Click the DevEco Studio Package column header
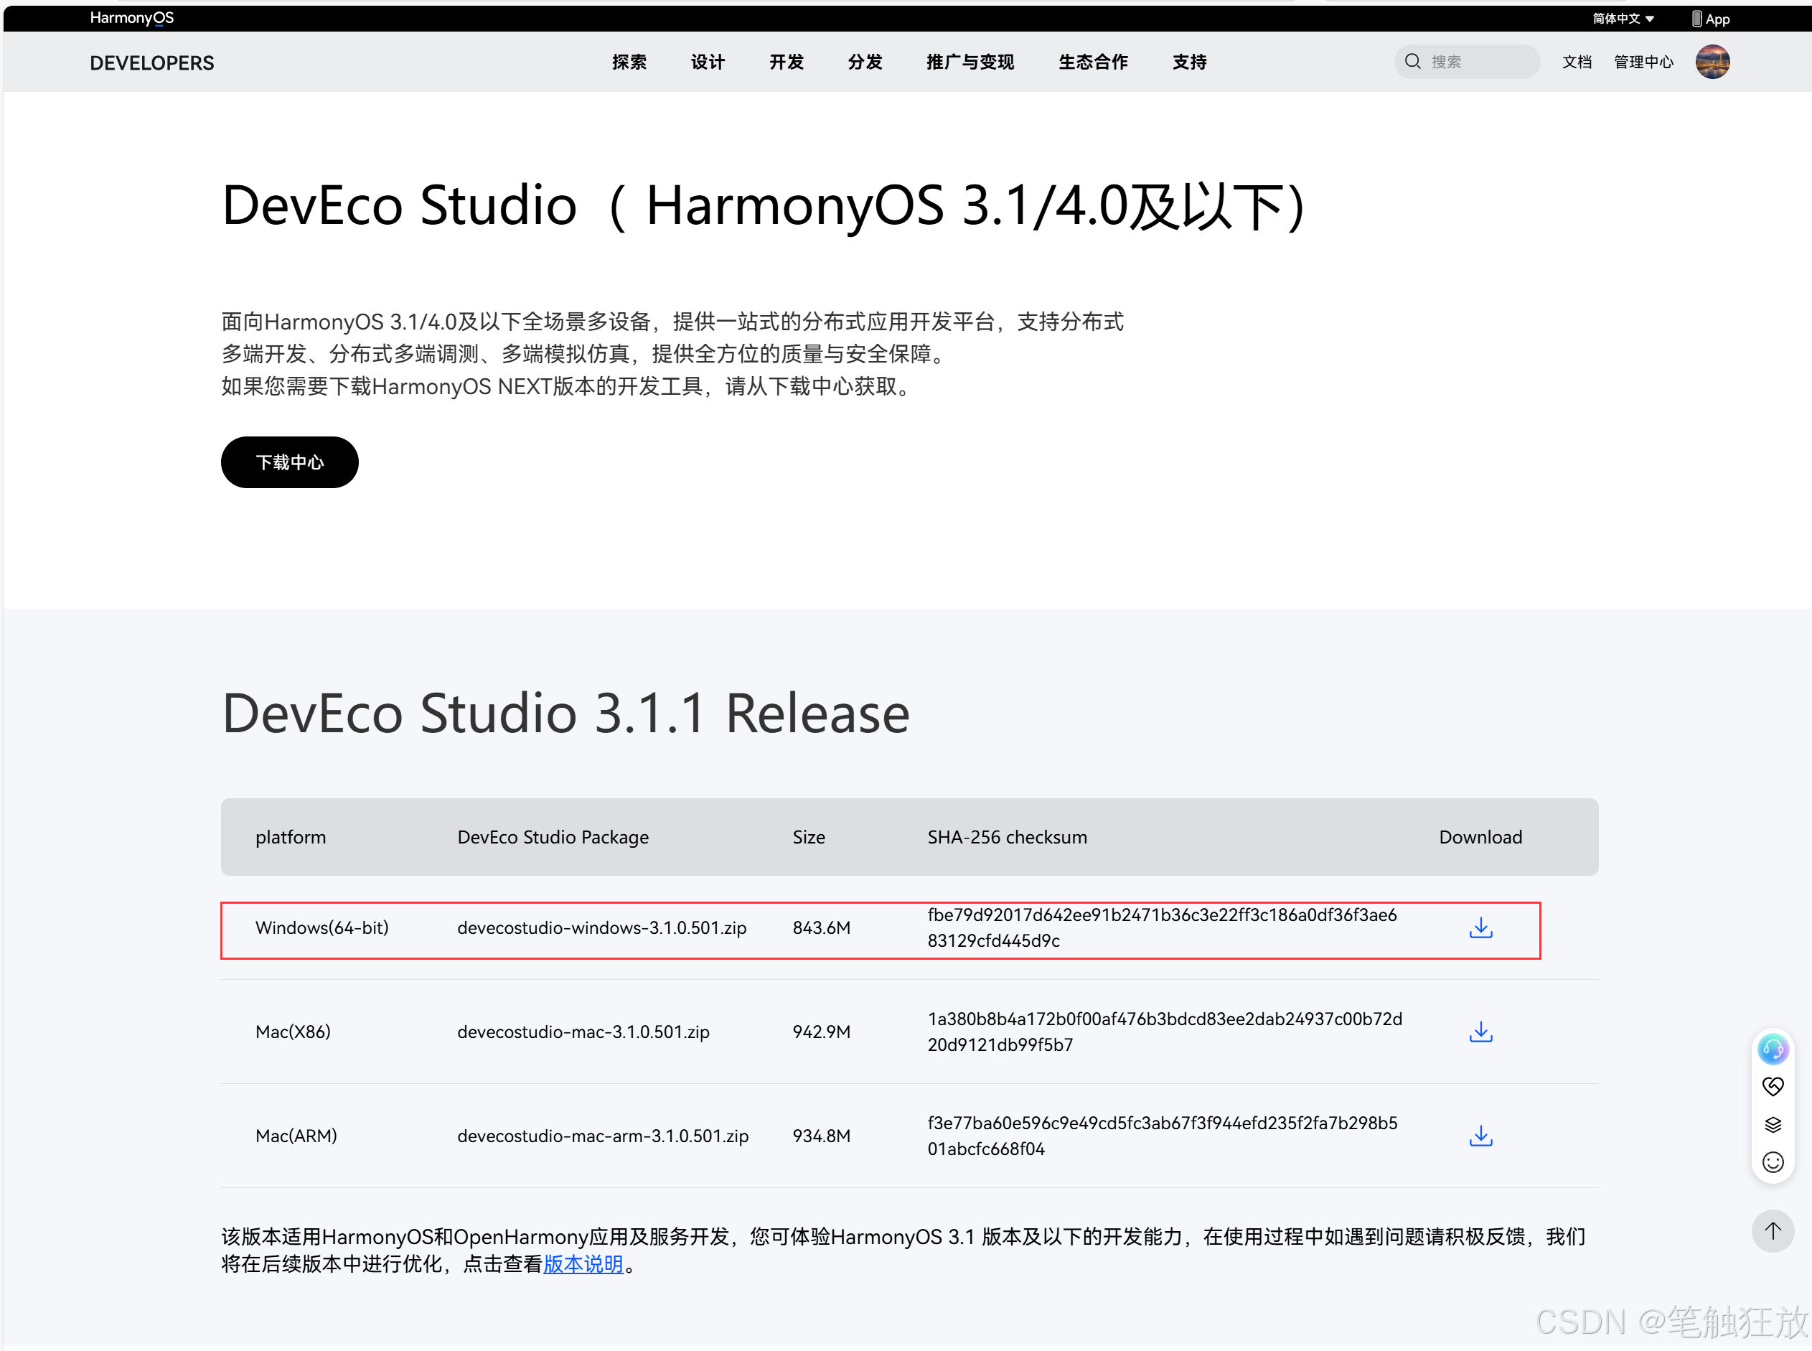Screen dimensions: 1812x1351 pos(553,838)
